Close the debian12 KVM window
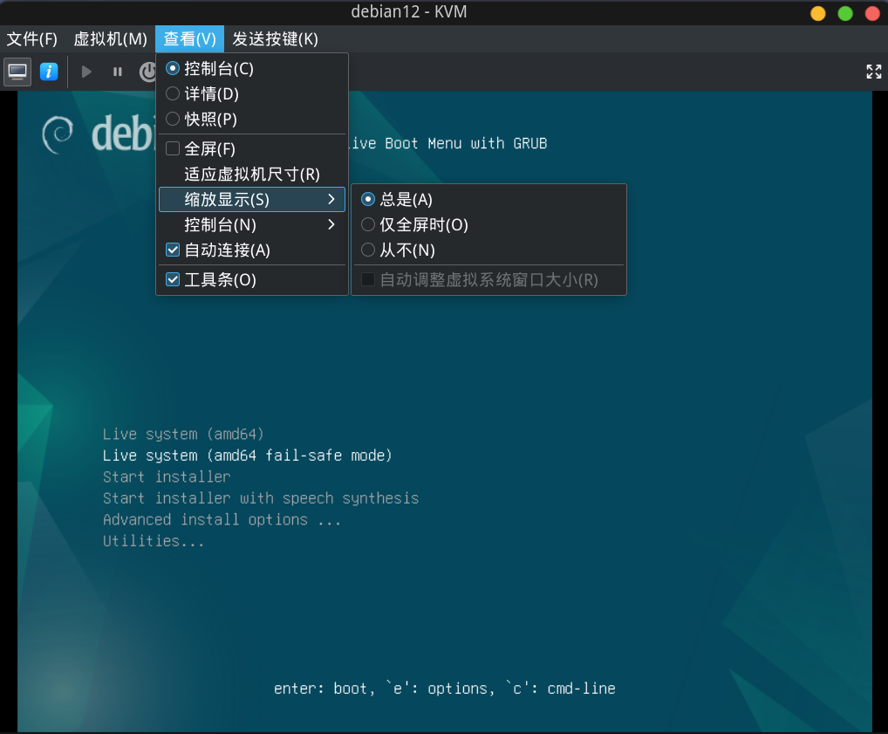Screen dimensions: 888x734 pyautogui.click(x=872, y=13)
